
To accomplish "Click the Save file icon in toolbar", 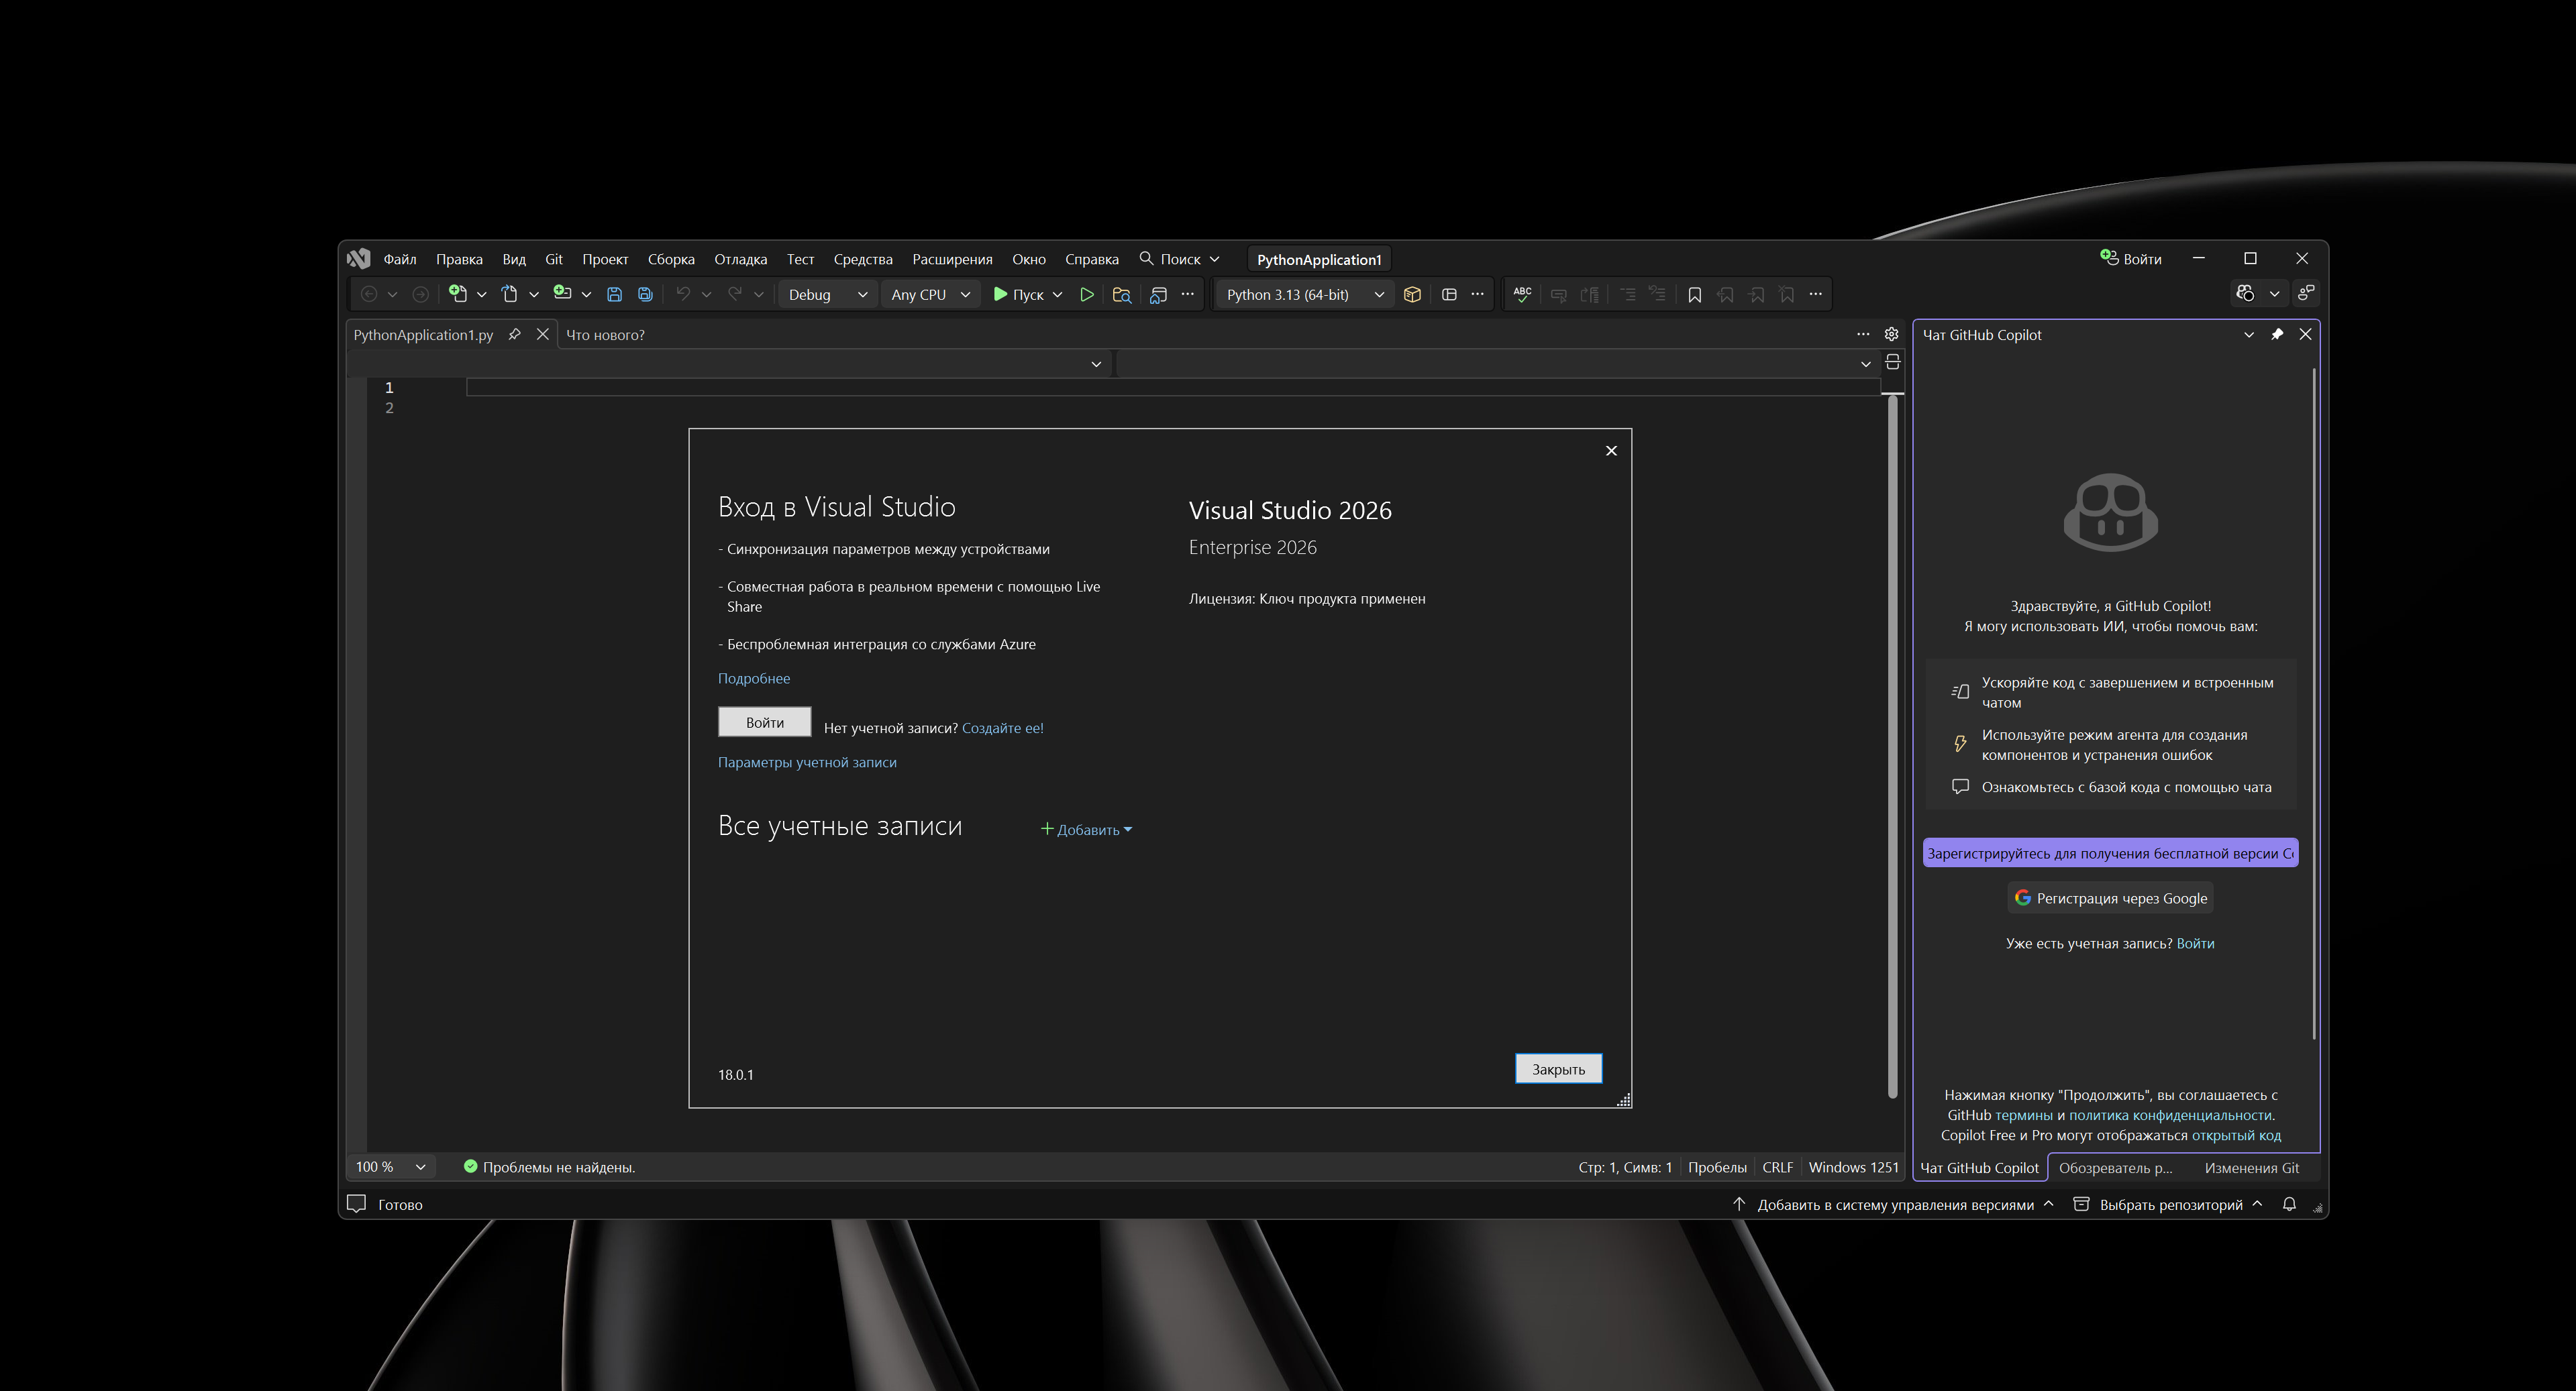I will (x=614, y=295).
